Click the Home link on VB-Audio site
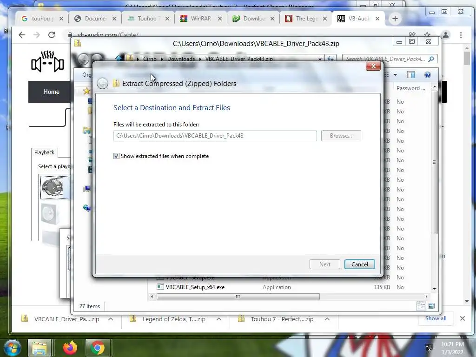The image size is (476, 357). click(x=51, y=92)
